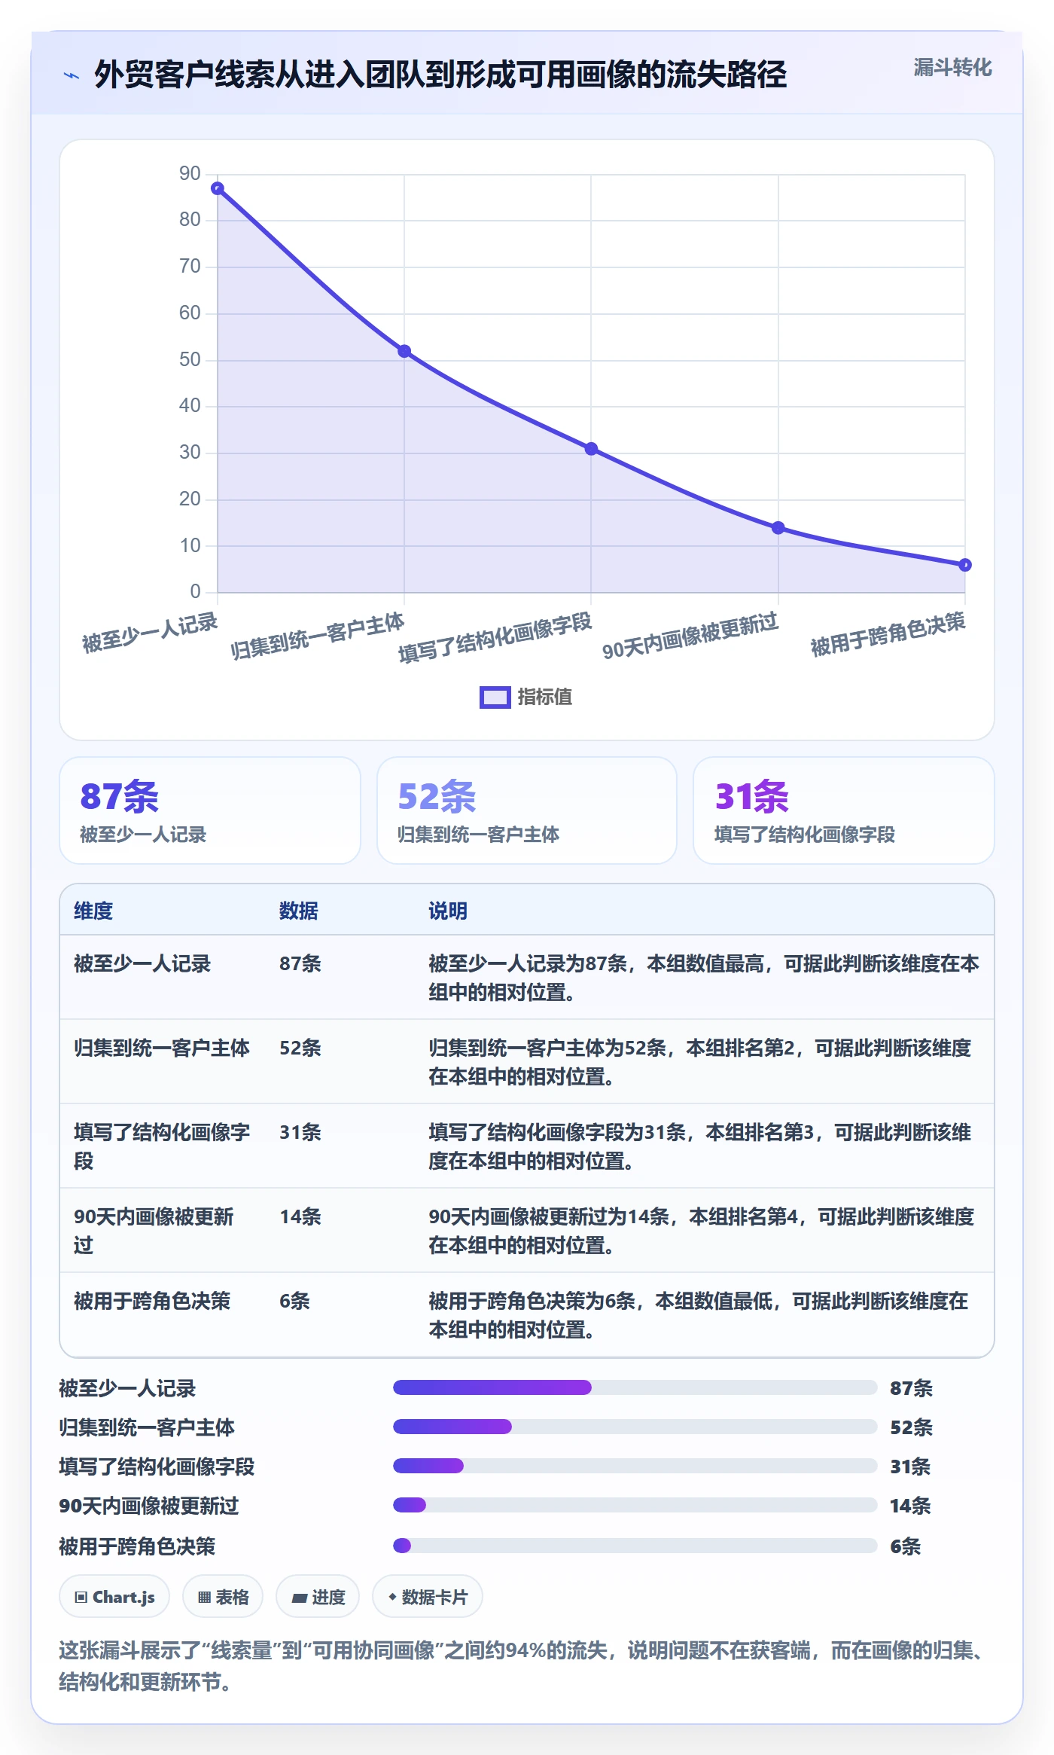Open the 87条 data card

point(210,810)
